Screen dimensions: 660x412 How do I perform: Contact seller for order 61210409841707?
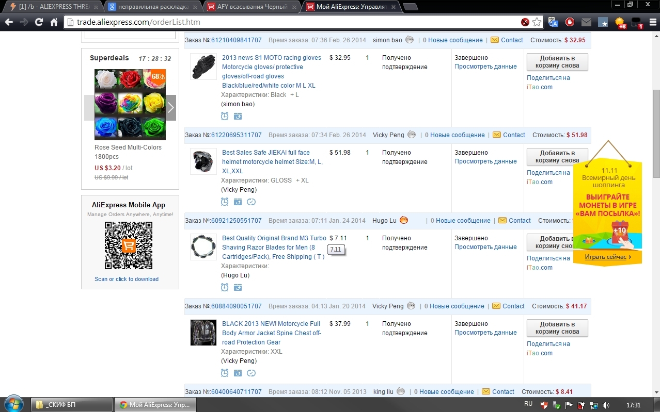tap(512, 40)
